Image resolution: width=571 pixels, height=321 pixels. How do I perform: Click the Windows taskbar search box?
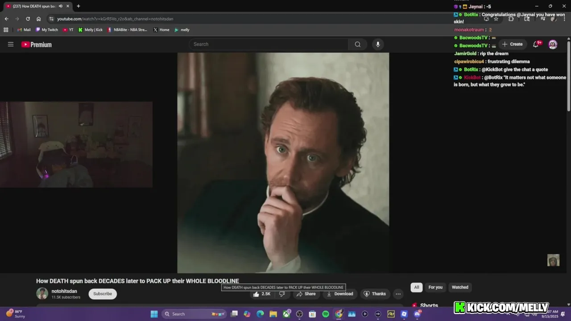[194, 314]
